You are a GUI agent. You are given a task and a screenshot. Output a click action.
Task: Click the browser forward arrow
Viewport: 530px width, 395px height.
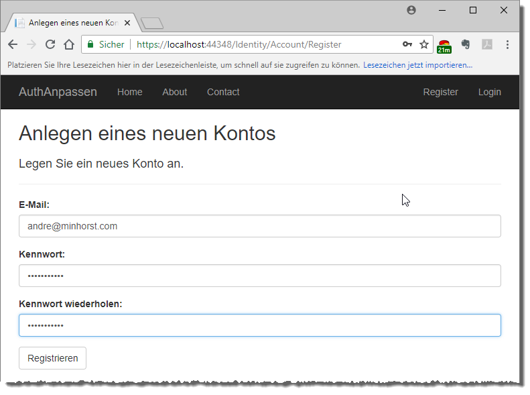click(31, 44)
